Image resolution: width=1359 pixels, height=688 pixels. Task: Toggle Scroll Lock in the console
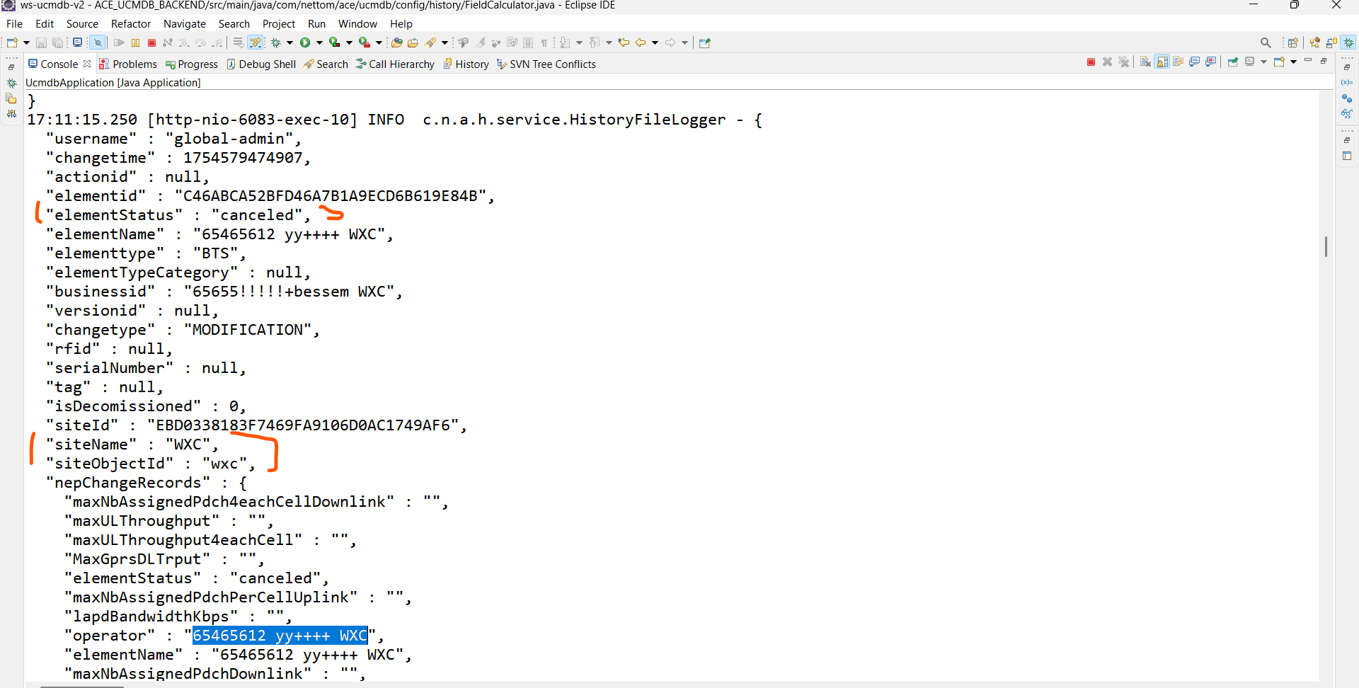pos(1162,62)
